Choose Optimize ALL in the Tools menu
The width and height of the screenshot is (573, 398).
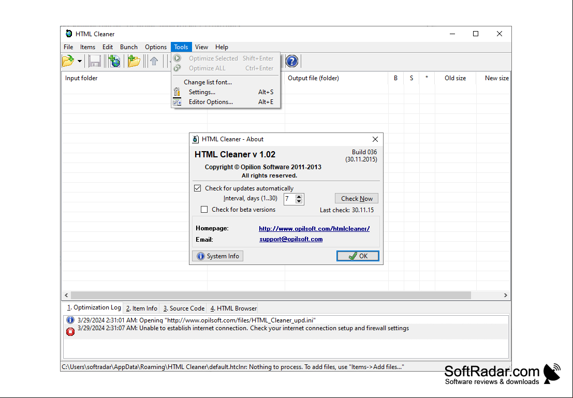click(x=226, y=68)
